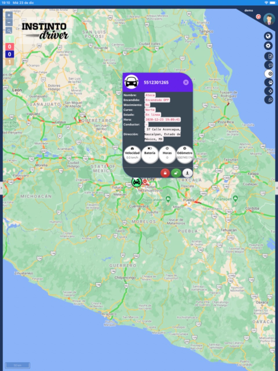Click the 'Norte' course value
Screen dimensions: 278x371
(150, 110)
